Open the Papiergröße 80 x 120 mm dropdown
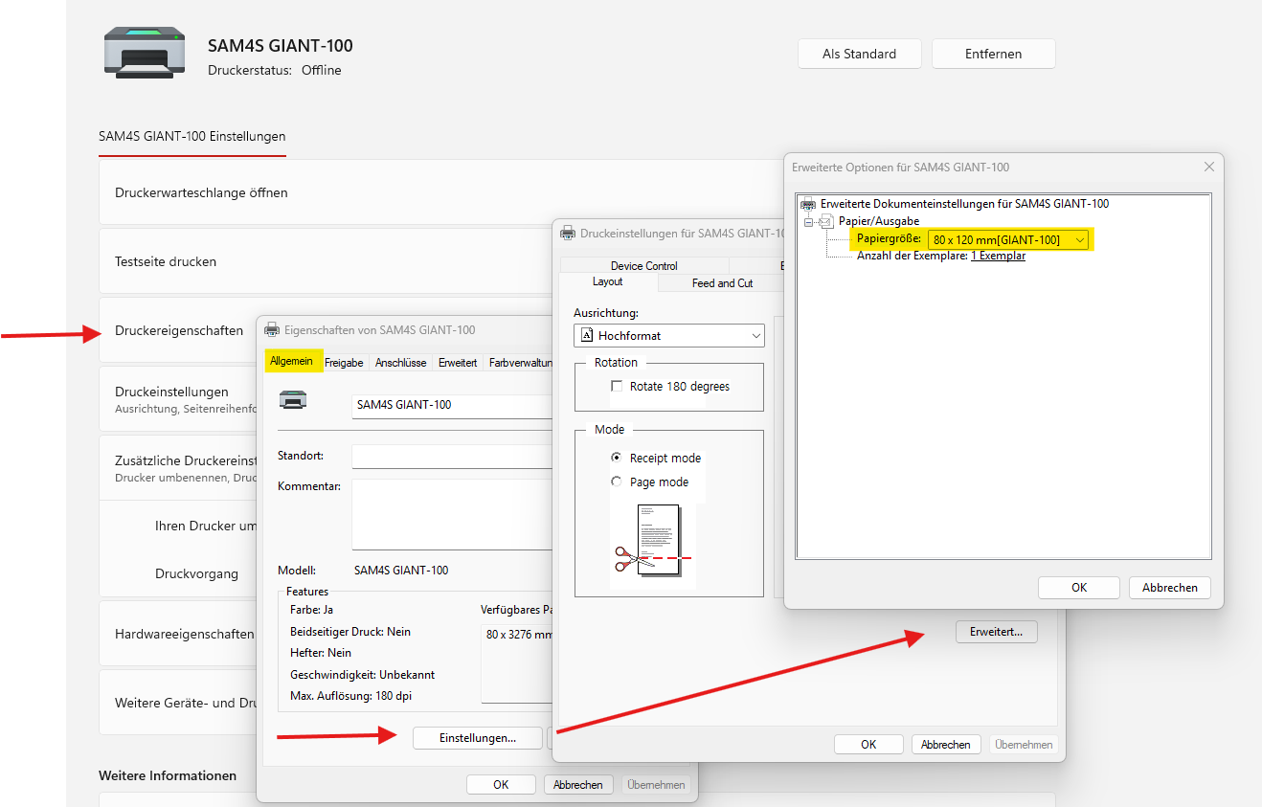Viewport: 1262px width, 807px height. tap(1009, 239)
